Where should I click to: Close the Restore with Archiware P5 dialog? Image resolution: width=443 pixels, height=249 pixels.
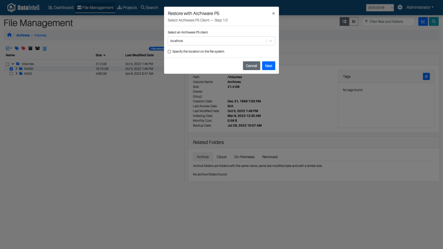pos(273,13)
